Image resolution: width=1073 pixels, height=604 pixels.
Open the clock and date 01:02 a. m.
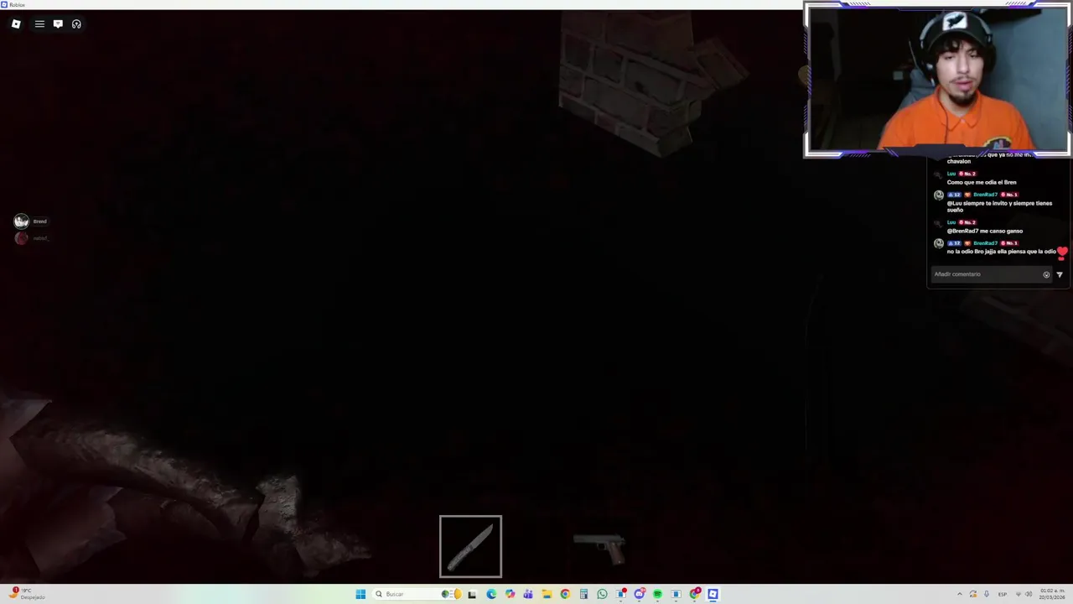click(1052, 594)
